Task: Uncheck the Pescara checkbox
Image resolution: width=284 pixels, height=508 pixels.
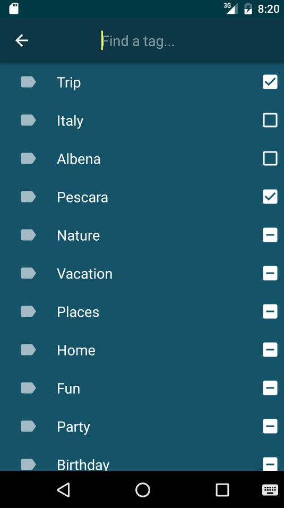Action: point(270,197)
